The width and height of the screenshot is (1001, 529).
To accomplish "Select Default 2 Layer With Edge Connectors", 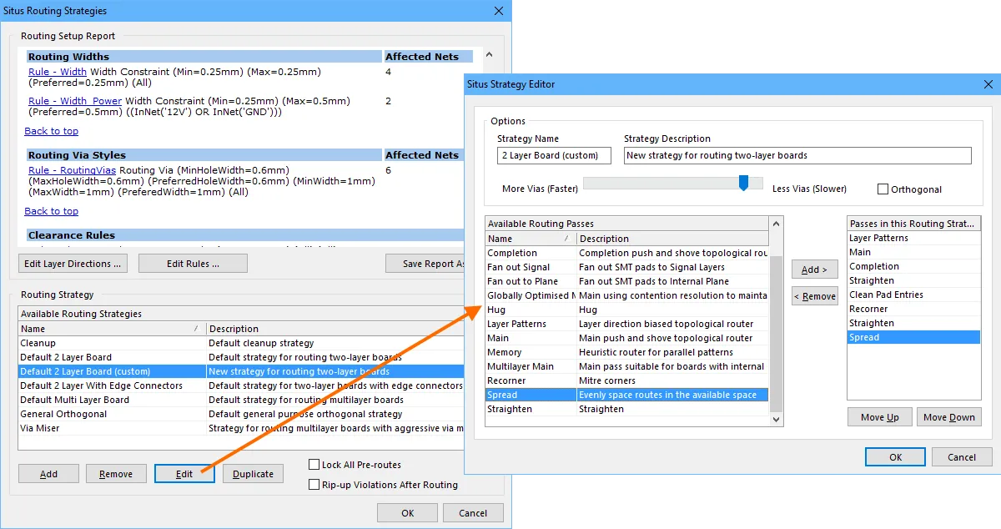I will pyautogui.click(x=241, y=385).
